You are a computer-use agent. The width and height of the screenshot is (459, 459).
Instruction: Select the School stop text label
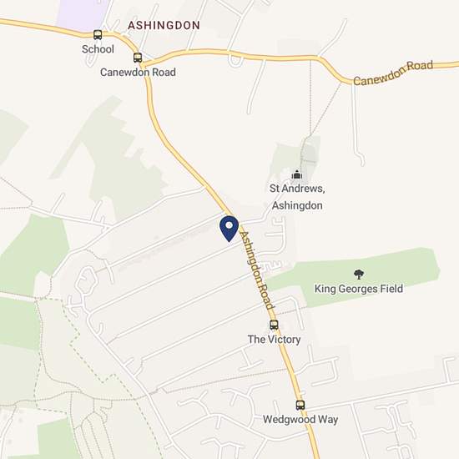click(x=98, y=49)
